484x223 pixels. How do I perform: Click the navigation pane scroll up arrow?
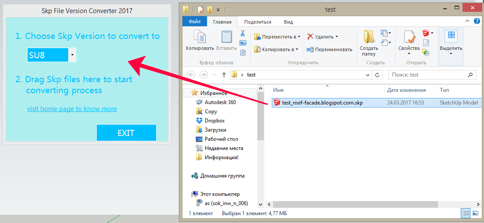tap(260, 89)
